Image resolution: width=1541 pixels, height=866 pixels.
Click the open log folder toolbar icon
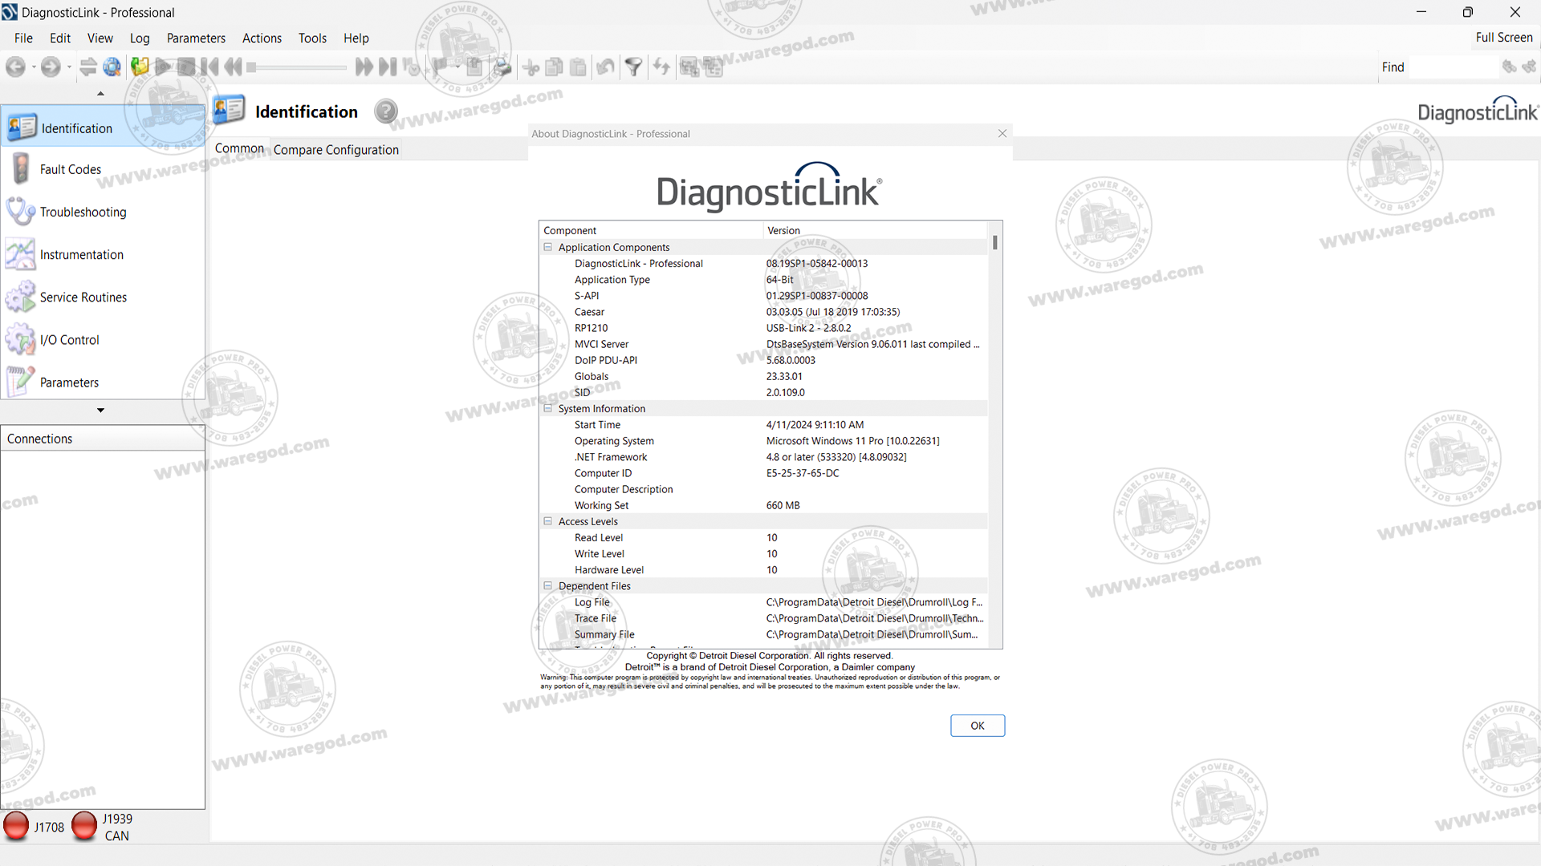(x=140, y=67)
